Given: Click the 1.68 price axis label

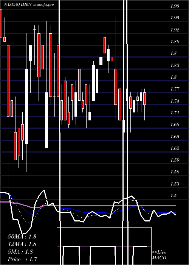Looking at the screenshot, I should click(x=175, y=125).
